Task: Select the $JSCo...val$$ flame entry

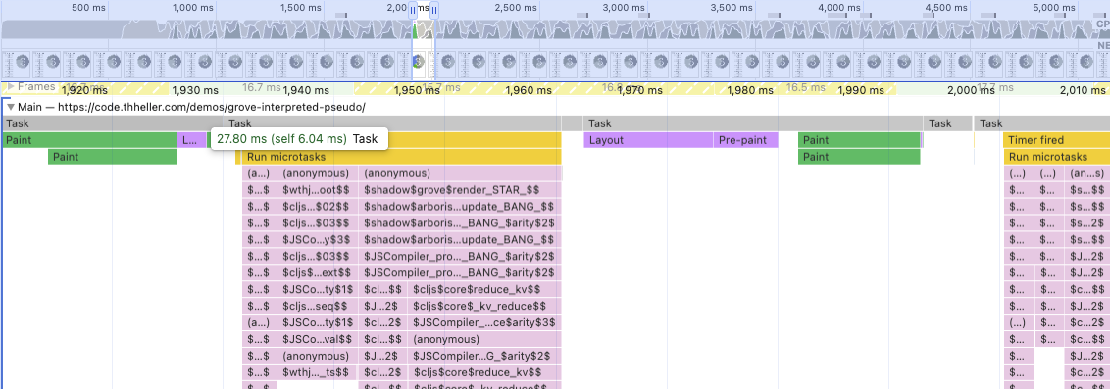Action: [317, 339]
